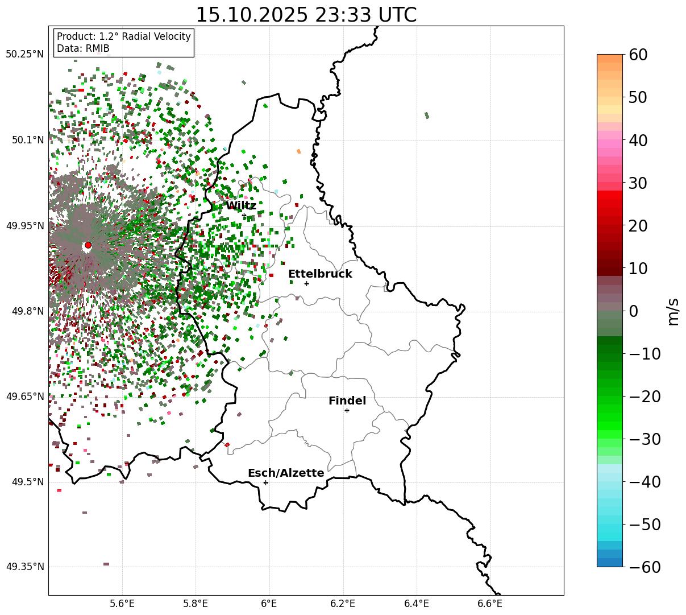This screenshot has width=686, height=615.
Task: Click the 49.35°N latitude label
Action: 24,567
